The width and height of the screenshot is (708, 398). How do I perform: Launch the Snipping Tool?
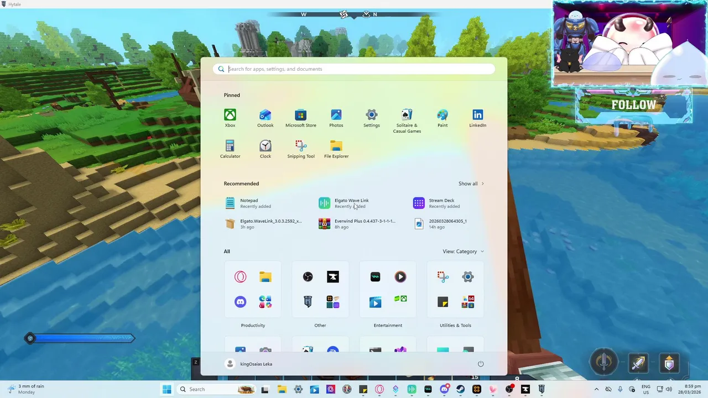click(301, 149)
